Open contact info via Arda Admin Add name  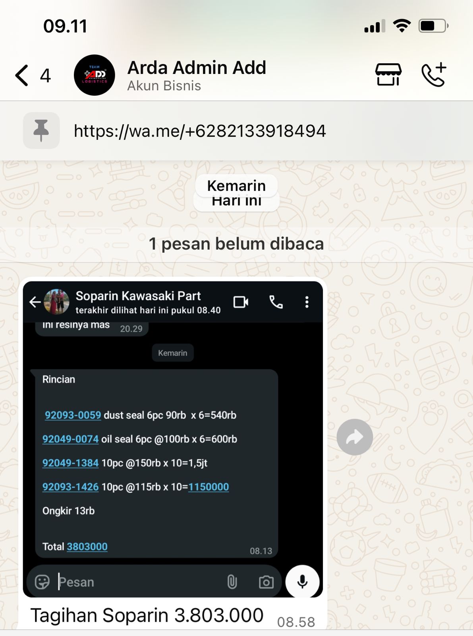[197, 68]
